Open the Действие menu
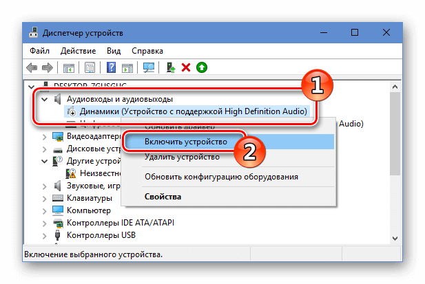This screenshot has width=425, height=284. (x=78, y=51)
